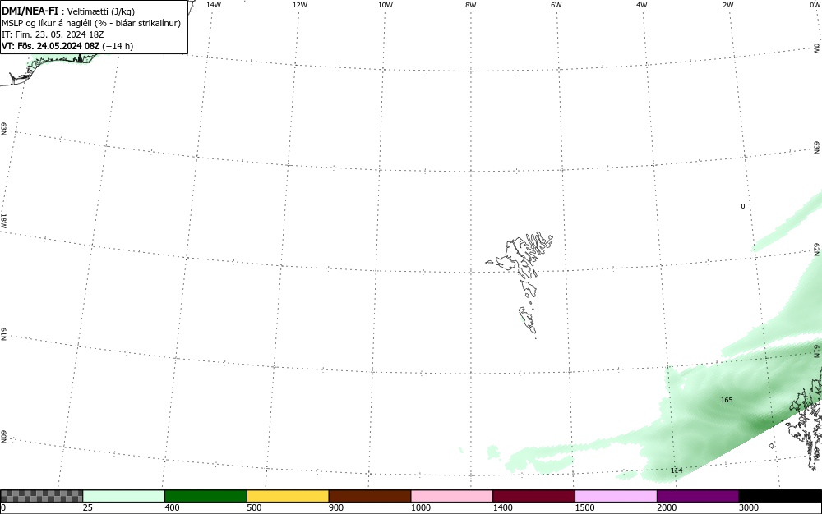Click the legend value 2000

pyautogui.click(x=667, y=507)
